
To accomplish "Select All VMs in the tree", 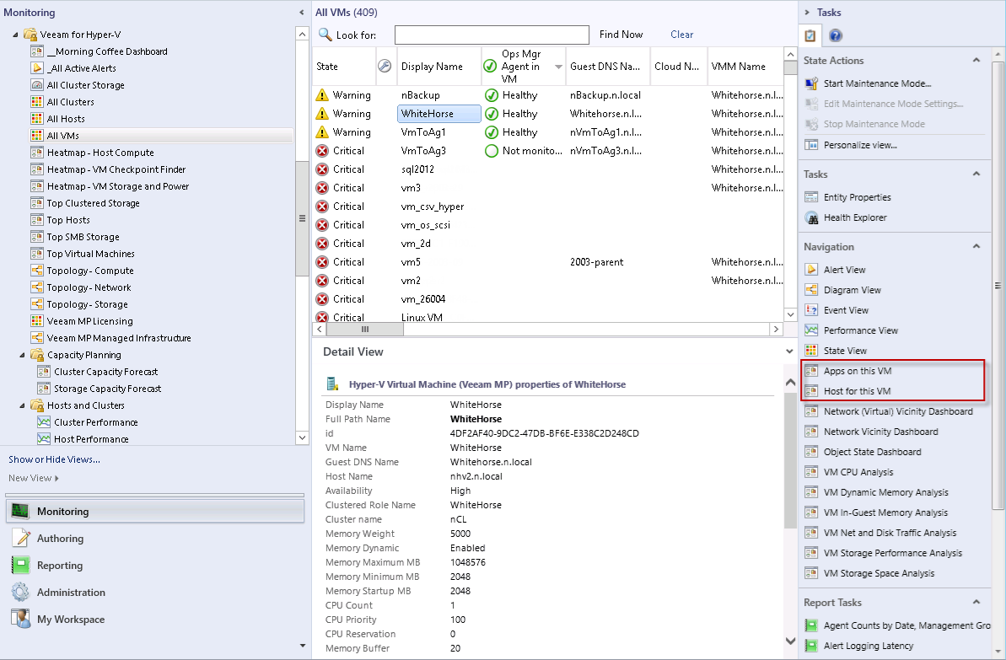I will click(63, 136).
